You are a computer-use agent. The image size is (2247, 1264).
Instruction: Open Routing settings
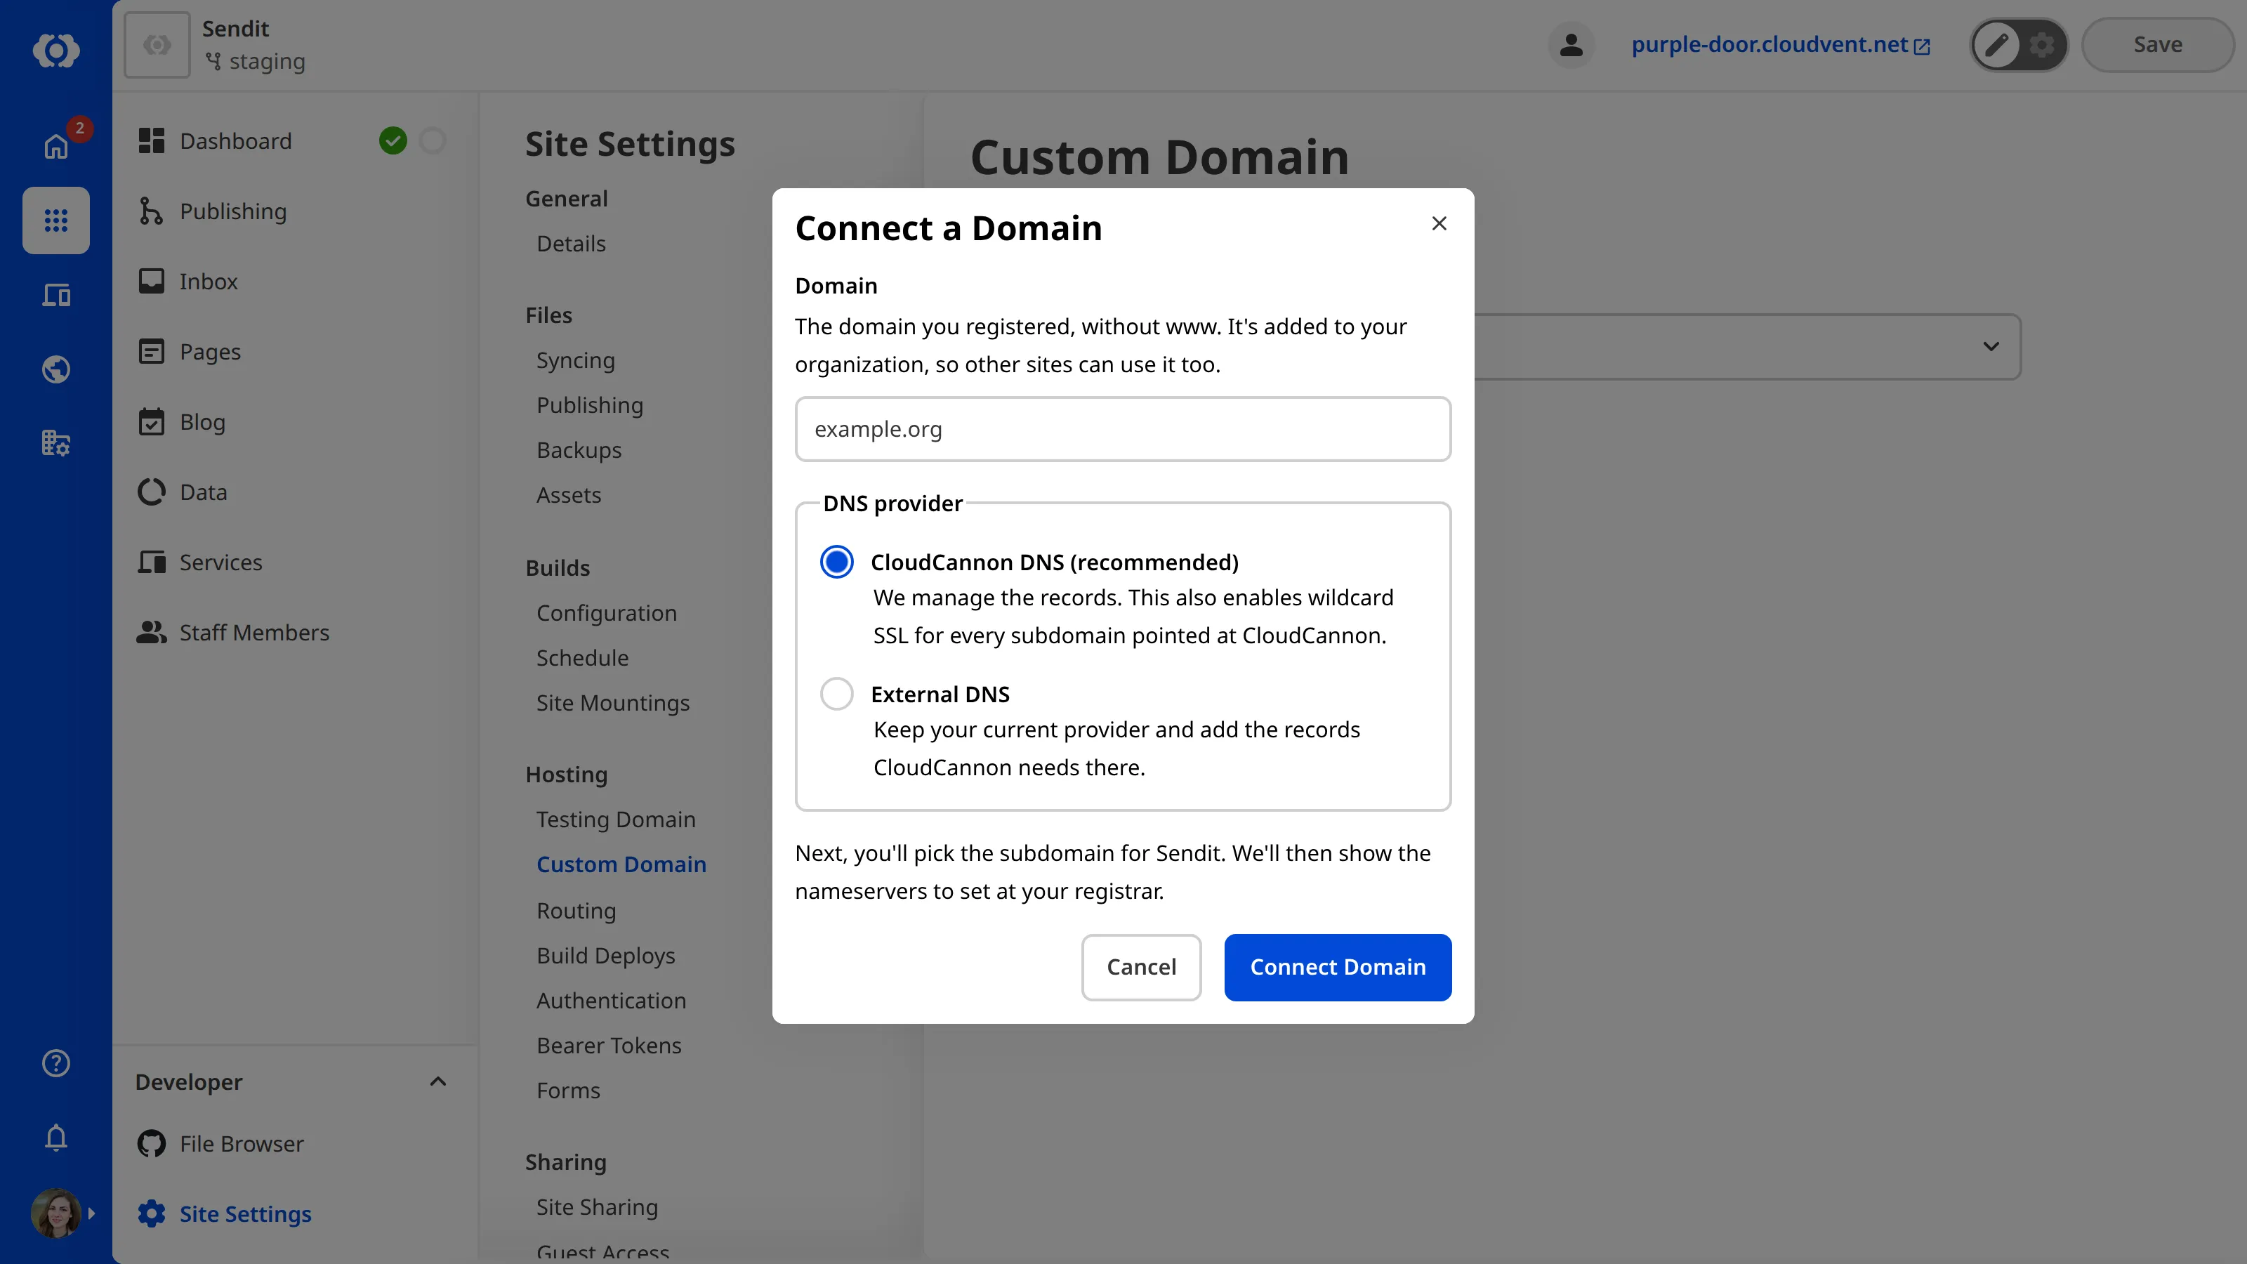[x=576, y=910]
